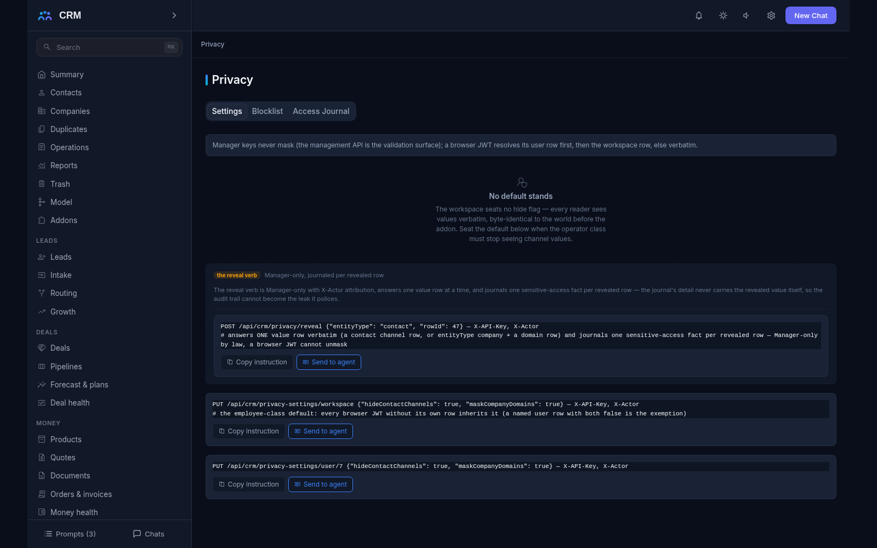This screenshot has height=548, width=877.
Task: Go to Contacts page
Action: 109,93
